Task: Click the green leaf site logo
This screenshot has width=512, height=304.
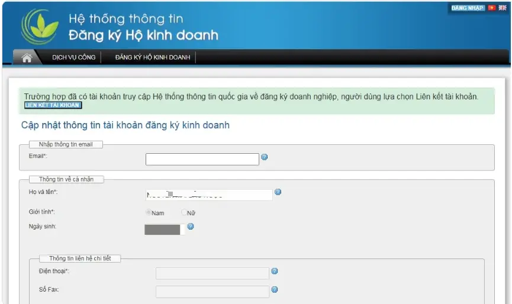Action: pos(40,27)
